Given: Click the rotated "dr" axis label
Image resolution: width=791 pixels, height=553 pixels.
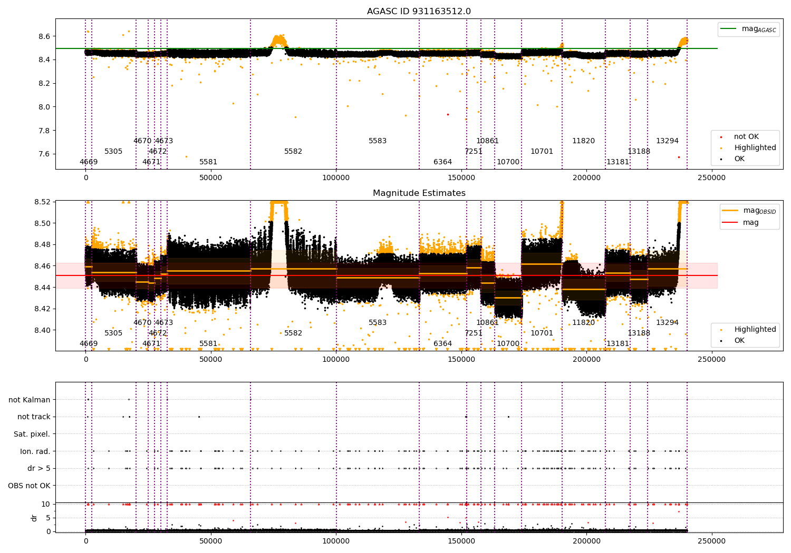Looking at the screenshot, I should [34, 518].
